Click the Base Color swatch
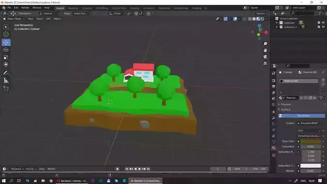This screenshot has width=327, height=184. coord(311,141)
